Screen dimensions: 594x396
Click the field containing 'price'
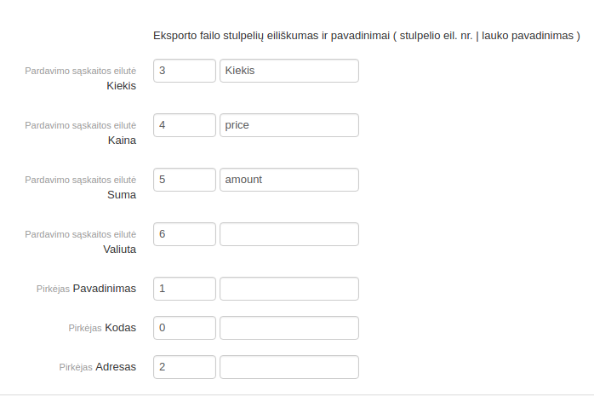click(x=288, y=125)
